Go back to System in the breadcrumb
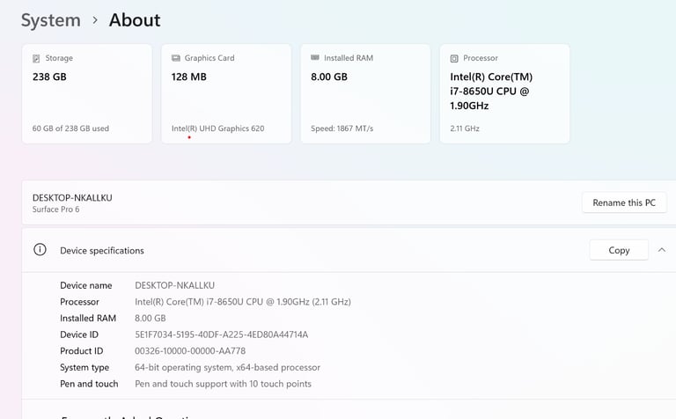The width and height of the screenshot is (676, 419). [51, 20]
